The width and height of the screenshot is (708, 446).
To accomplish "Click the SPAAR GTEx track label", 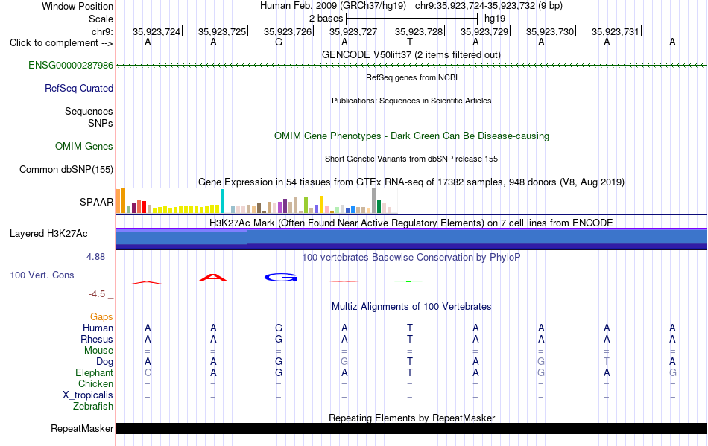I will coord(97,202).
